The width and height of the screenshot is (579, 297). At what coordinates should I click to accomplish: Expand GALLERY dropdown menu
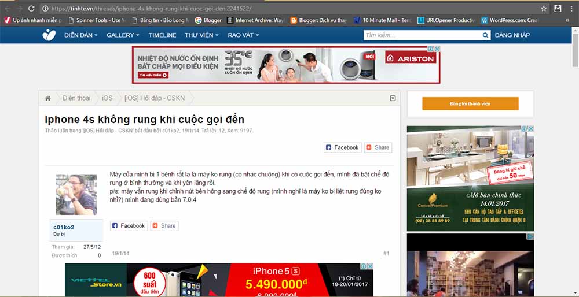pos(123,35)
